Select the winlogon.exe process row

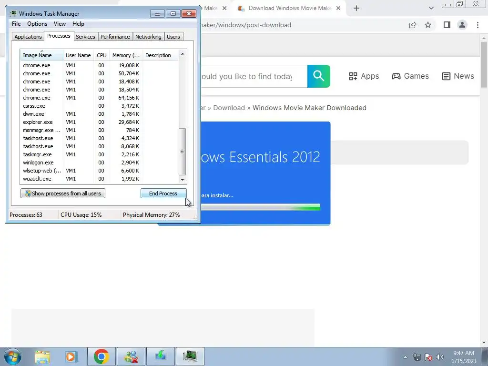(99, 163)
